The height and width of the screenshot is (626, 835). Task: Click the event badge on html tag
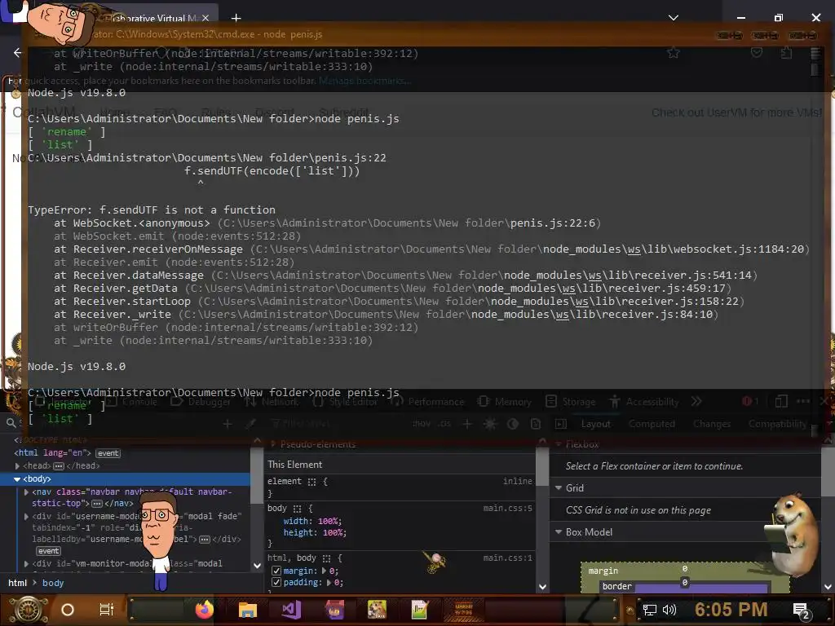point(108,453)
